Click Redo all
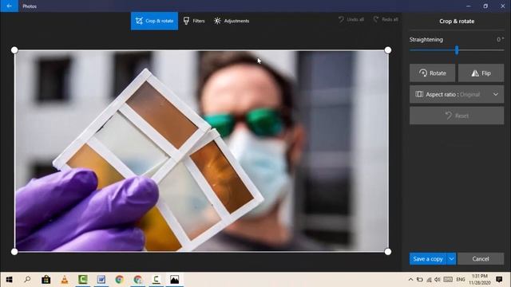This screenshot has height=287, width=511. 386,19
